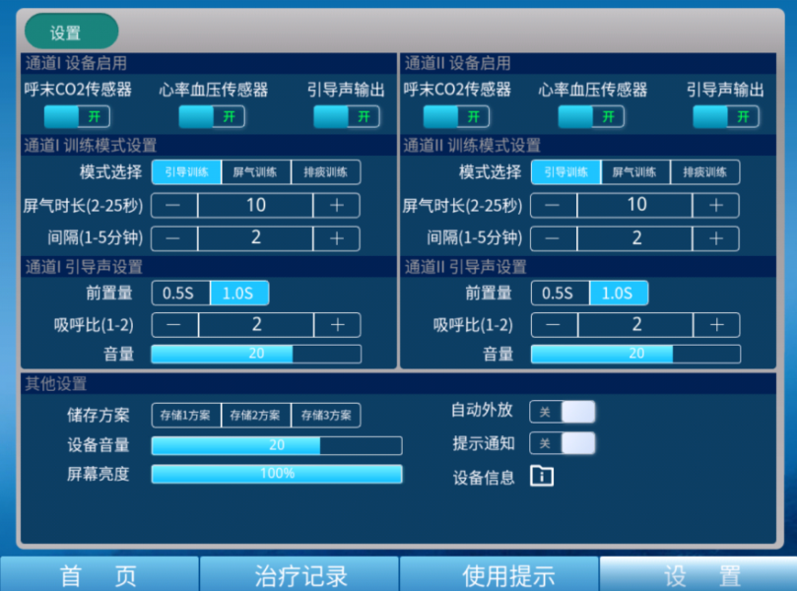Go to the 首页 tab
The height and width of the screenshot is (591, 797).
click(x=99, y=575)
